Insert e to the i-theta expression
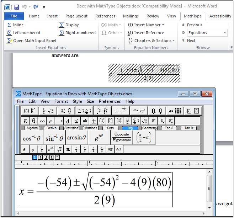Viewport: 234px width, 218px height. click(99, 137)
